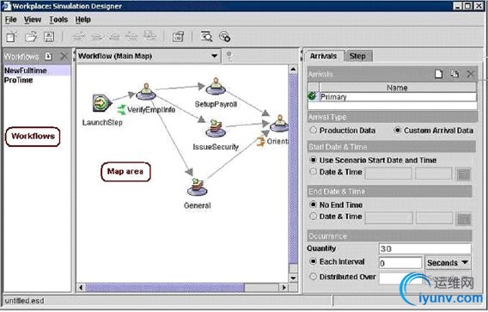The image size is (488, 312).
Task: Select the Production Data radio button
Action: coord(313,131)
